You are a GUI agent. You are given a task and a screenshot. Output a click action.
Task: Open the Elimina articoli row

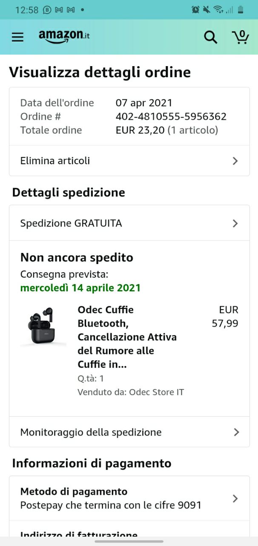pyautogui.click(x=129, y=161)
